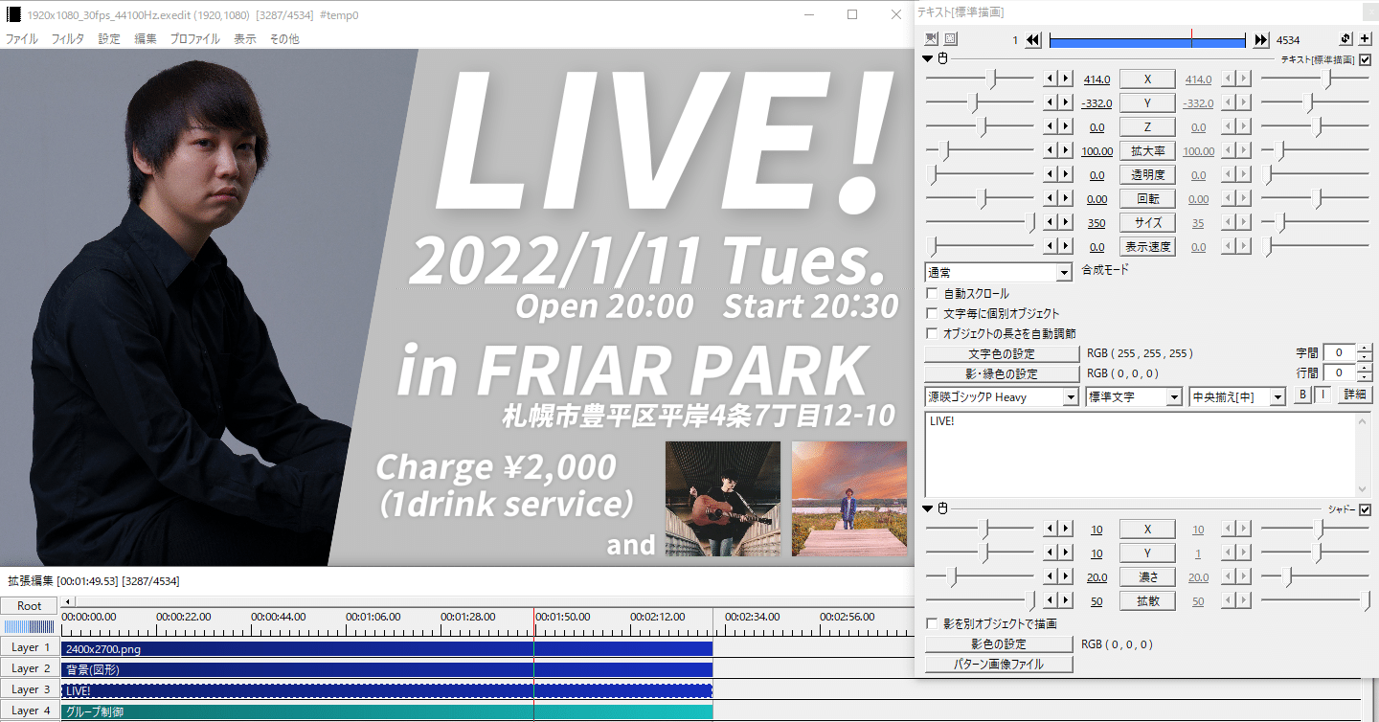
Task: Increase Z value using the right arrow
Action: coord(1066,126)
